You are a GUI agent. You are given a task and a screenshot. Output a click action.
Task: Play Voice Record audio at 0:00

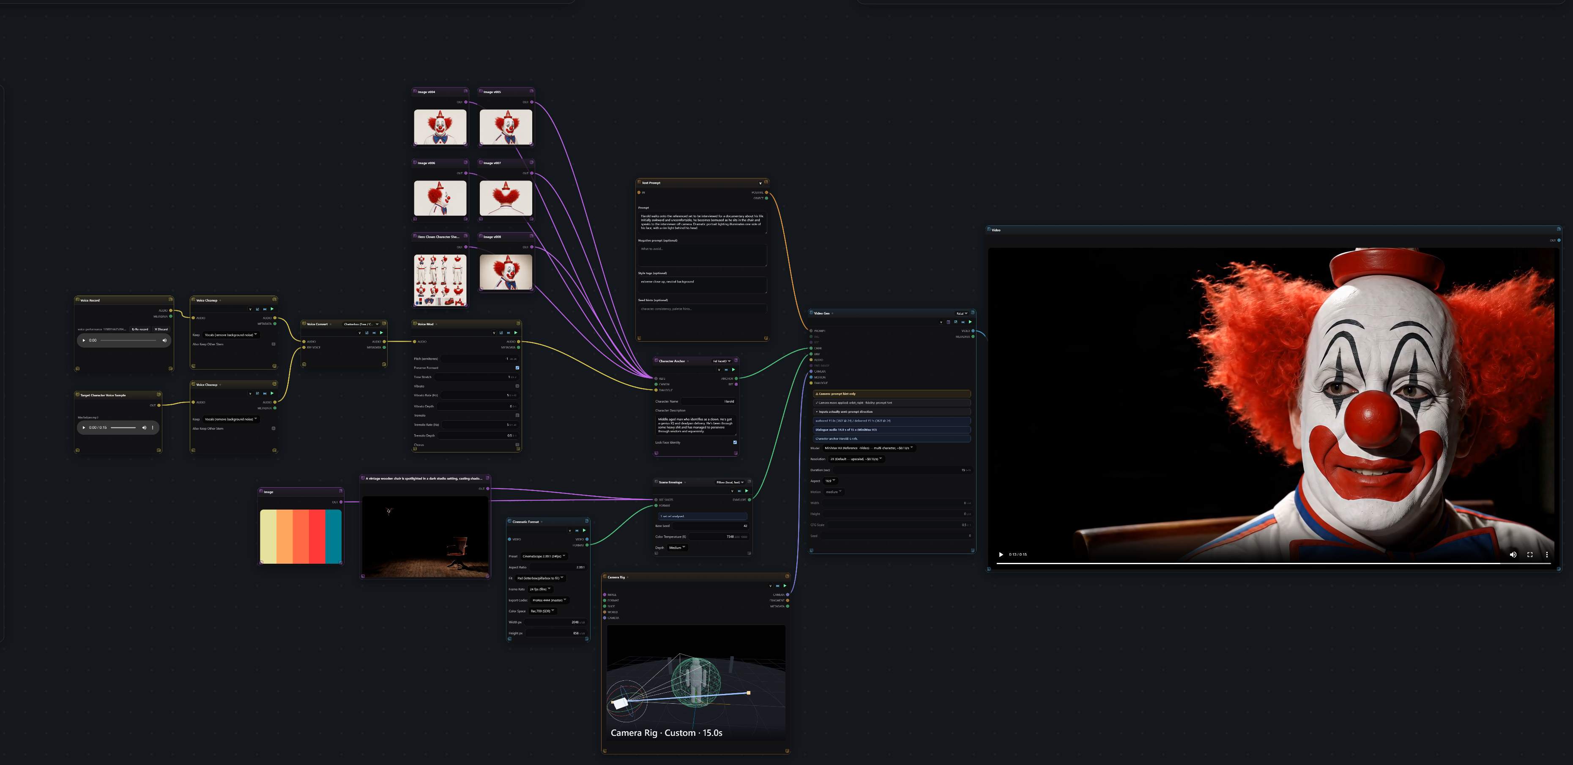pyautogui.click(x=84, y=340)
